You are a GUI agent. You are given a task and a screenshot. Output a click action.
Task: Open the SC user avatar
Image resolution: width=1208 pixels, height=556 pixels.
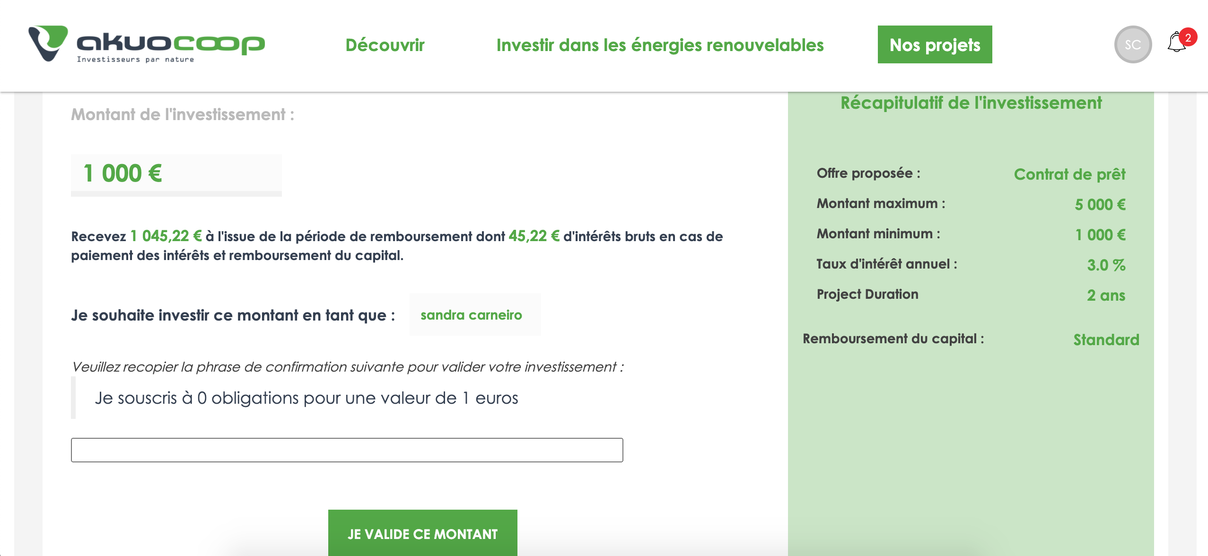(x=1132, y=44)
